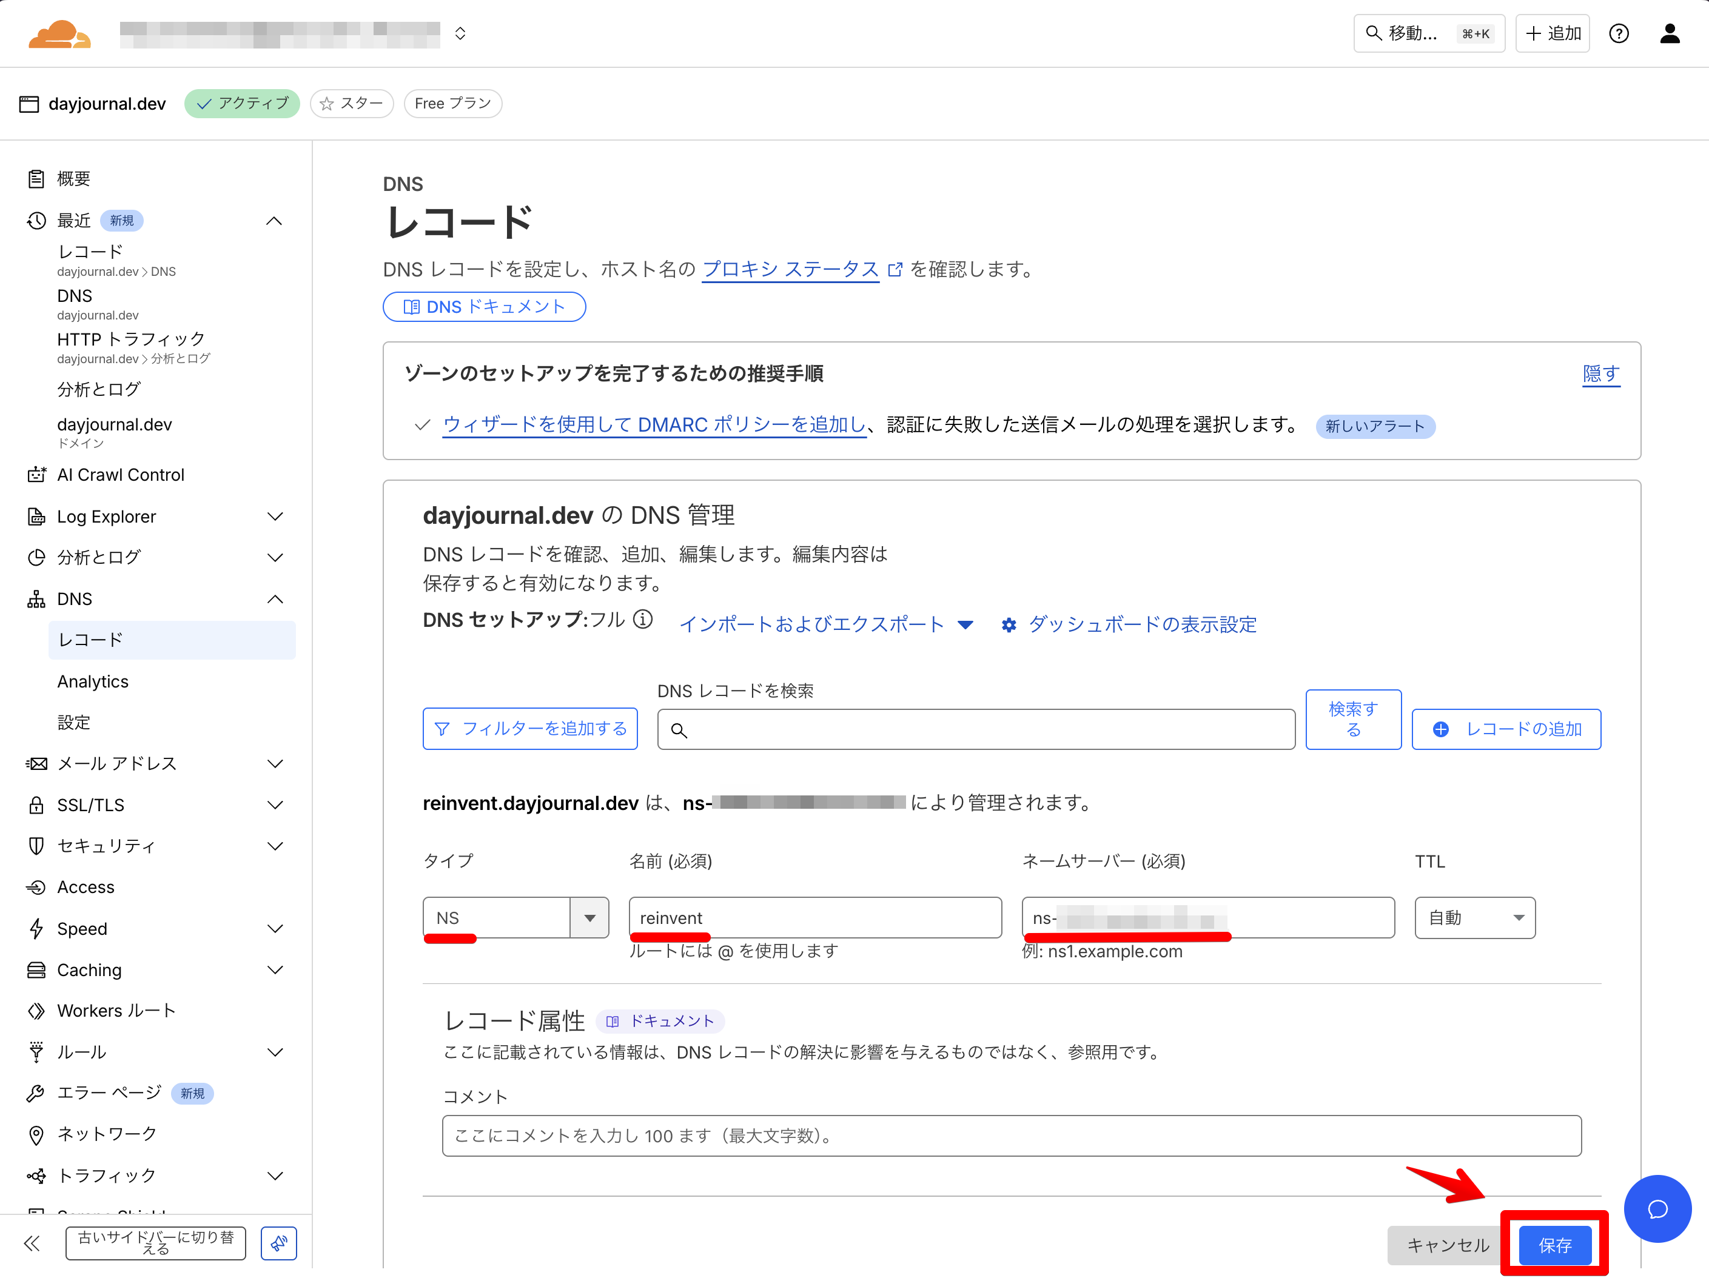
Task: Open the NS record type dropdown
Action: click(x=589, y=917)
